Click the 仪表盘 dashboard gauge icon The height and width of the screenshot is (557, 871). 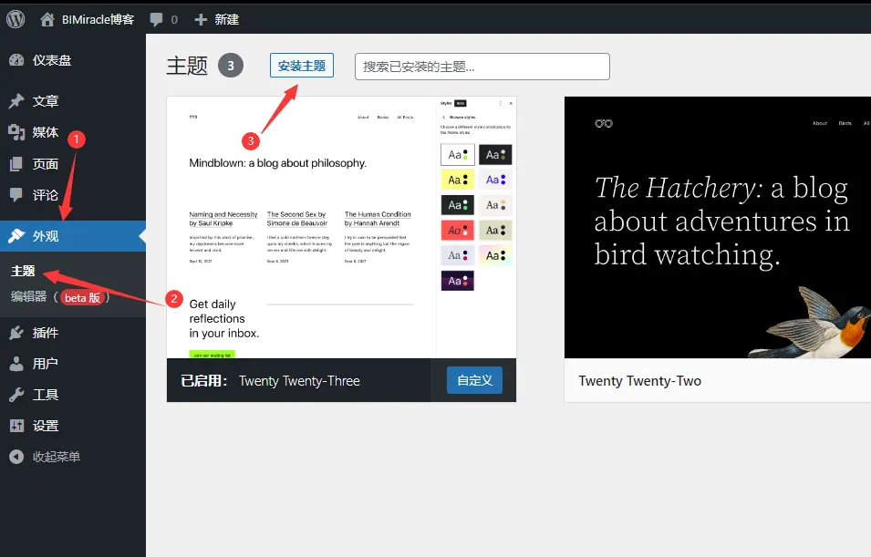tap(16, 60)
